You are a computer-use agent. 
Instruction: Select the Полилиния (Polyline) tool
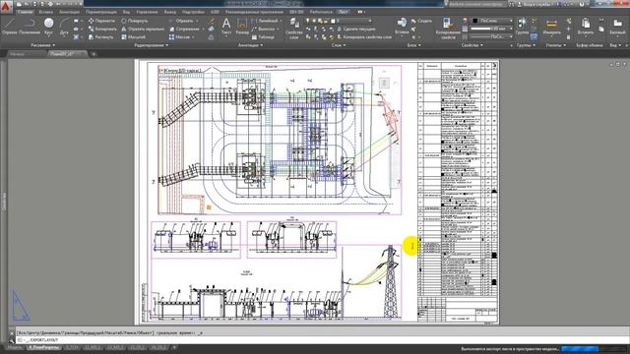pyautogui.click(x=30, y=27)
